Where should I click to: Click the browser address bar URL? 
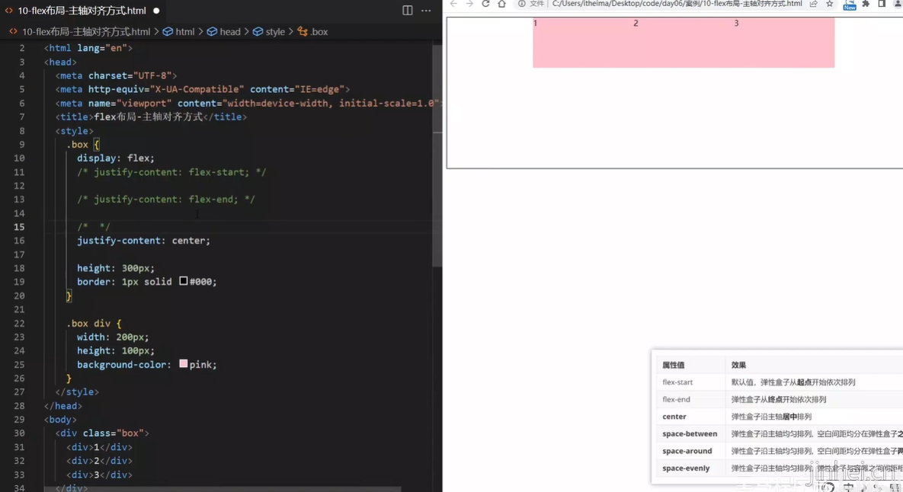point(677,4)
